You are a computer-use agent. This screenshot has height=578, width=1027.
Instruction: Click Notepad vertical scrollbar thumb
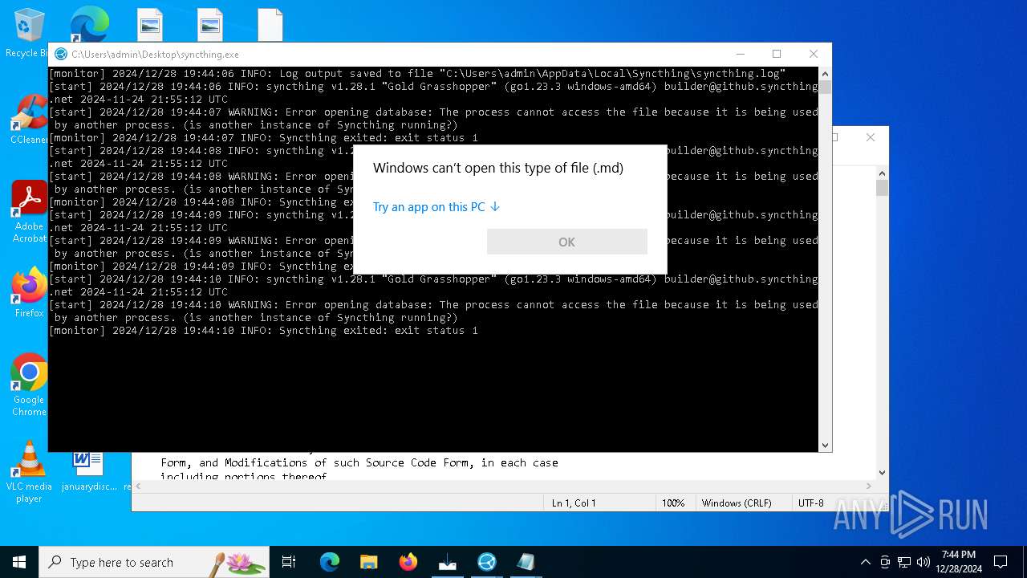pos(882,188)
